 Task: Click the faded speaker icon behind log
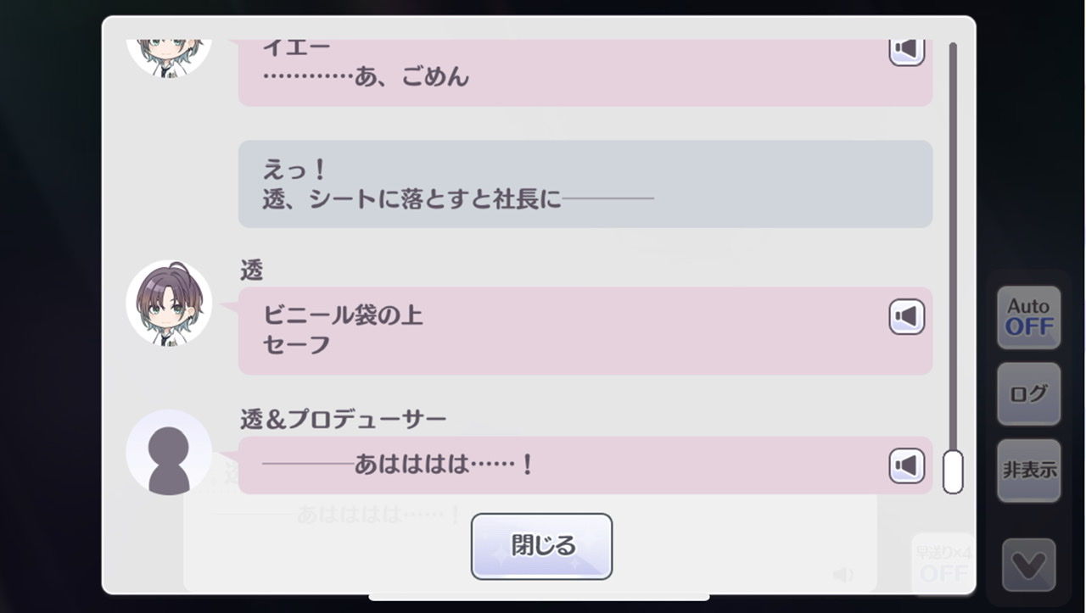coord(843,575)
